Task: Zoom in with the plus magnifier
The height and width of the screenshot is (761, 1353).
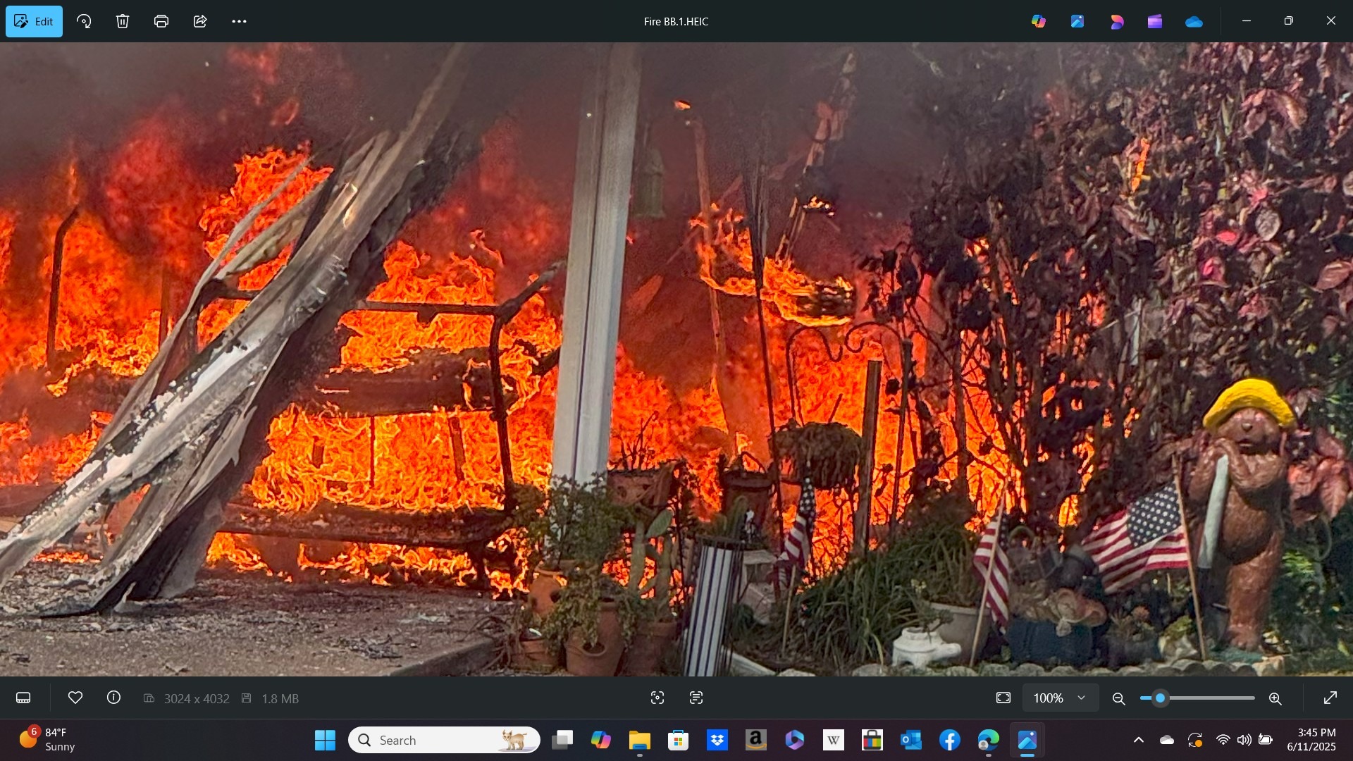Action: coord(1275,698)
